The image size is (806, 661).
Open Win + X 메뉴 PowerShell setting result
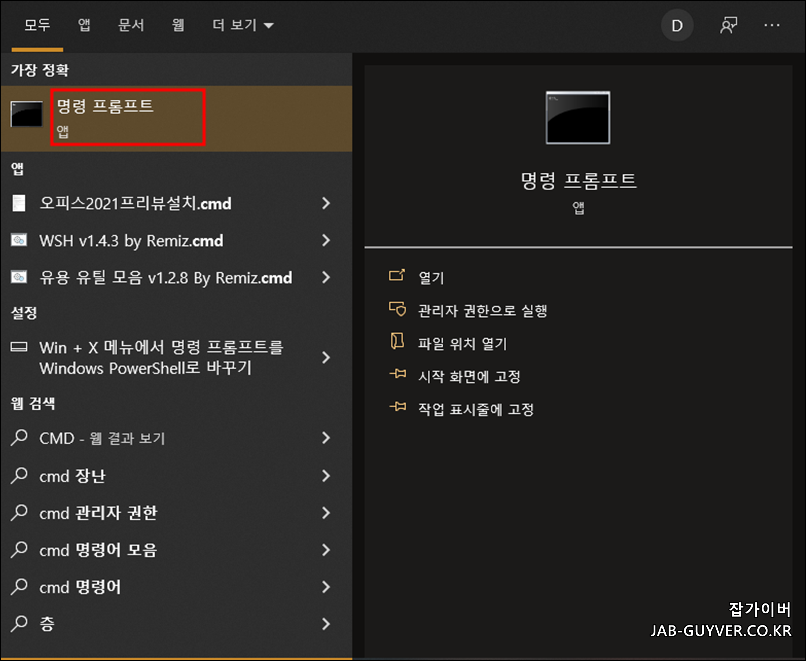pos(162,358)
